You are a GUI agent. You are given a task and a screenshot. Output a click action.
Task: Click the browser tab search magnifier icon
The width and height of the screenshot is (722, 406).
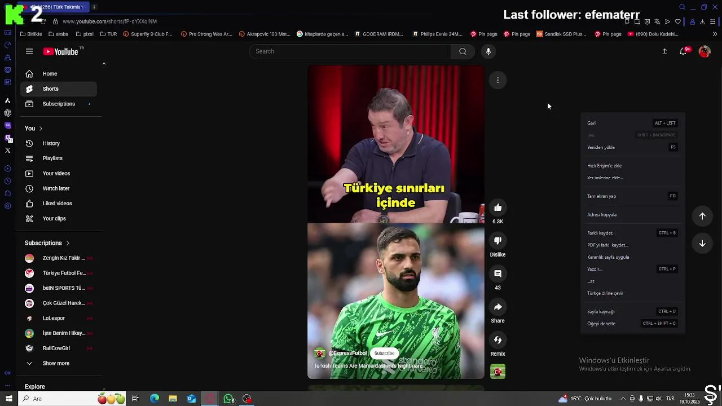[682, 7]
